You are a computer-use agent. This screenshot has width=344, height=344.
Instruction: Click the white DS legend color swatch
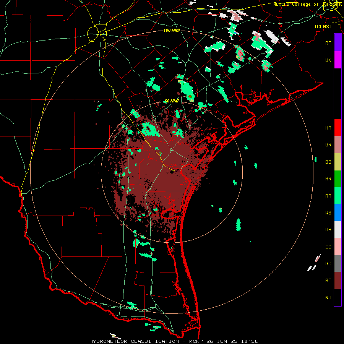click(x=338, y=229)
